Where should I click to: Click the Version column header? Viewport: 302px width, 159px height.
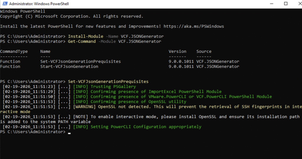tap(177, 51)
